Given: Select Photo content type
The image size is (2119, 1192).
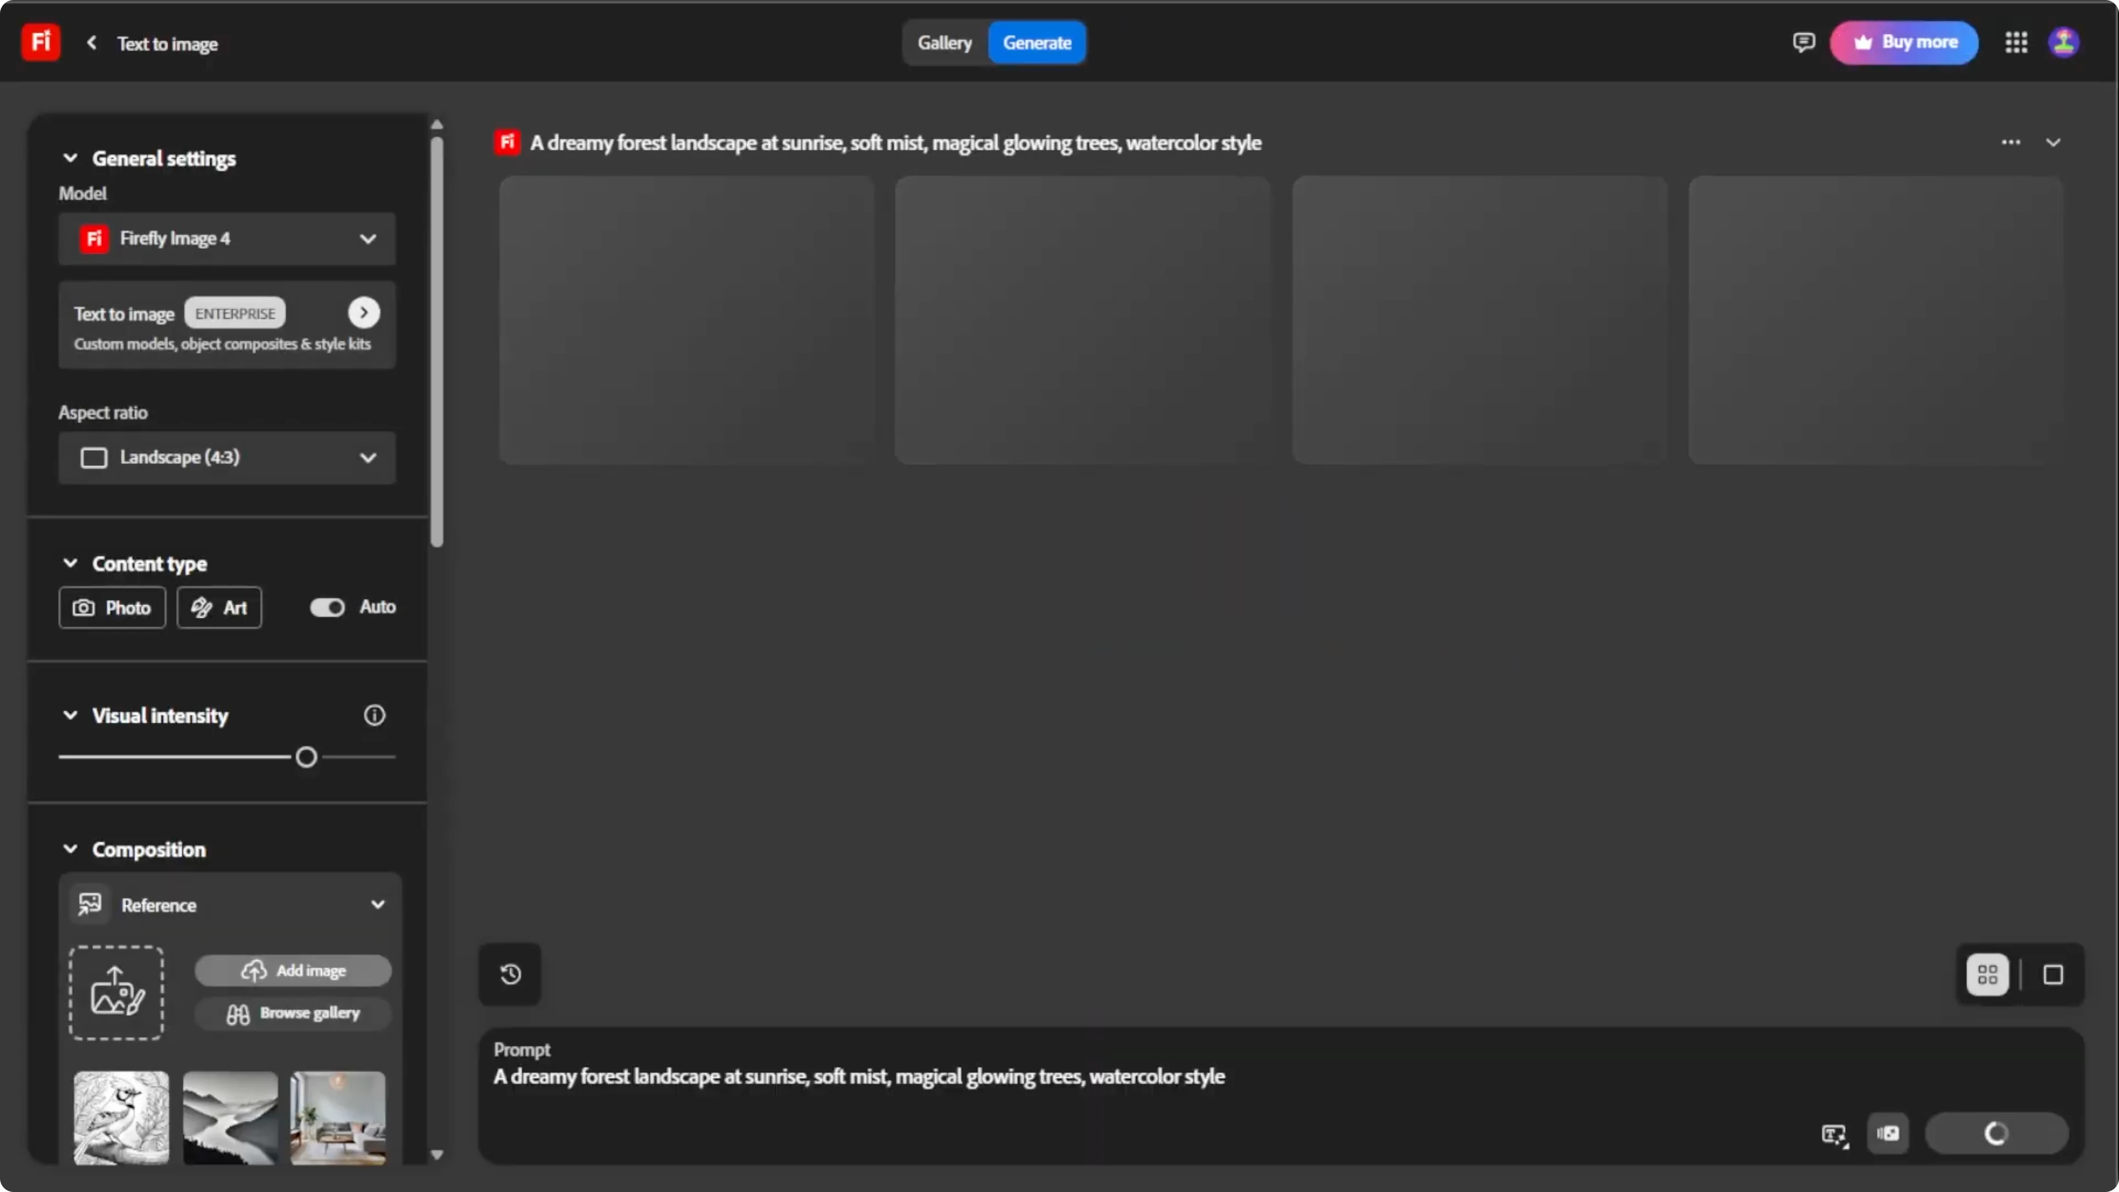Looking at the screenshot, I should coord(112,607).
